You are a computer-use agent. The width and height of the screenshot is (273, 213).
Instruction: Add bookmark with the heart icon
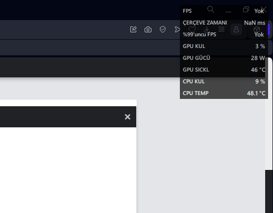(x=192, y=29)
